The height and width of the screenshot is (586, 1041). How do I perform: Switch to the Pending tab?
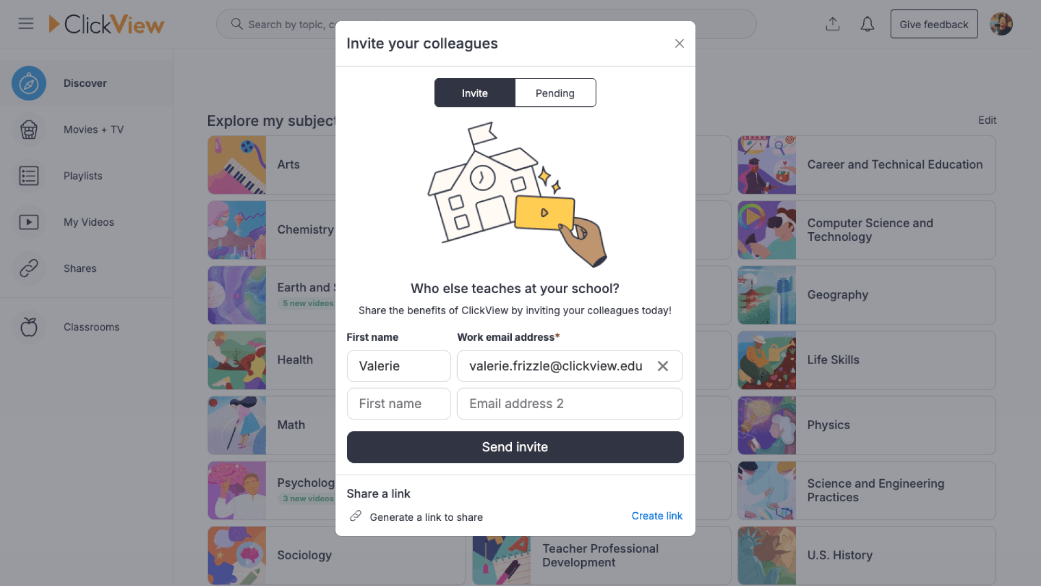tap(555, 93)
